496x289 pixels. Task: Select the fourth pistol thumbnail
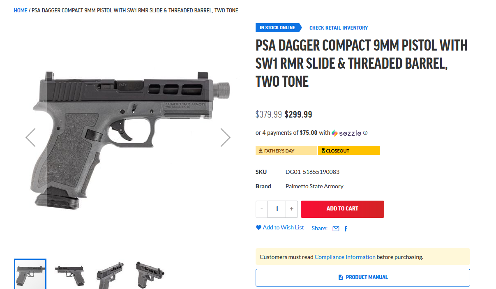point(150,274)
